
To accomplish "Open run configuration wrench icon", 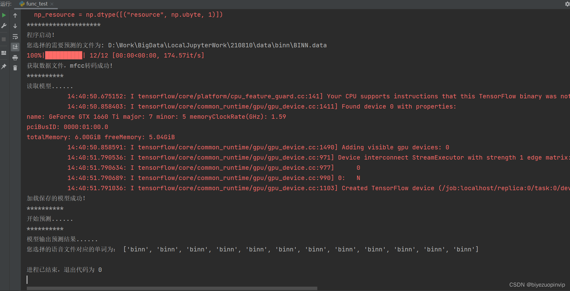I will pyautogui.click(x=4, y=26).
